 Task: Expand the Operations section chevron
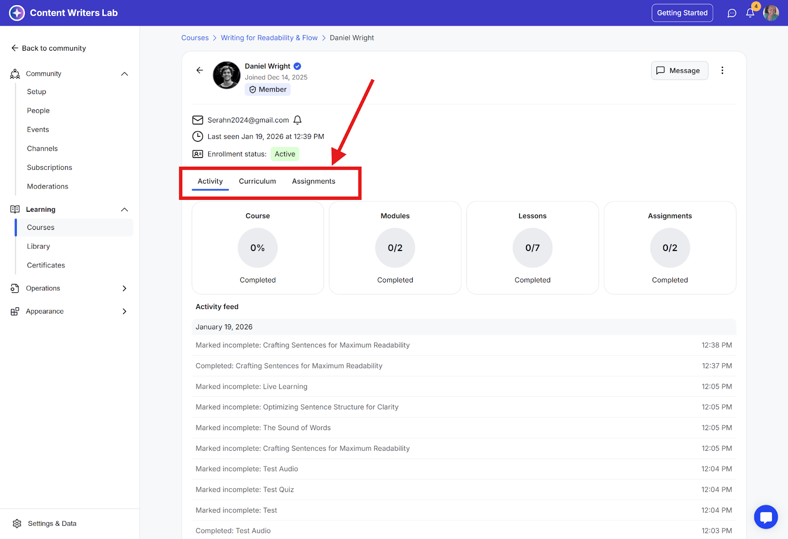pos(125,288)
